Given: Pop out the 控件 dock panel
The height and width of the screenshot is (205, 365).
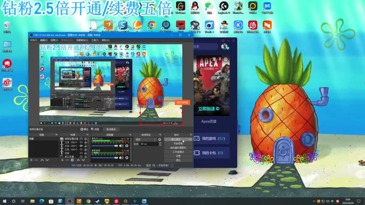Looking at the screenshot, I should coord(191,135).
